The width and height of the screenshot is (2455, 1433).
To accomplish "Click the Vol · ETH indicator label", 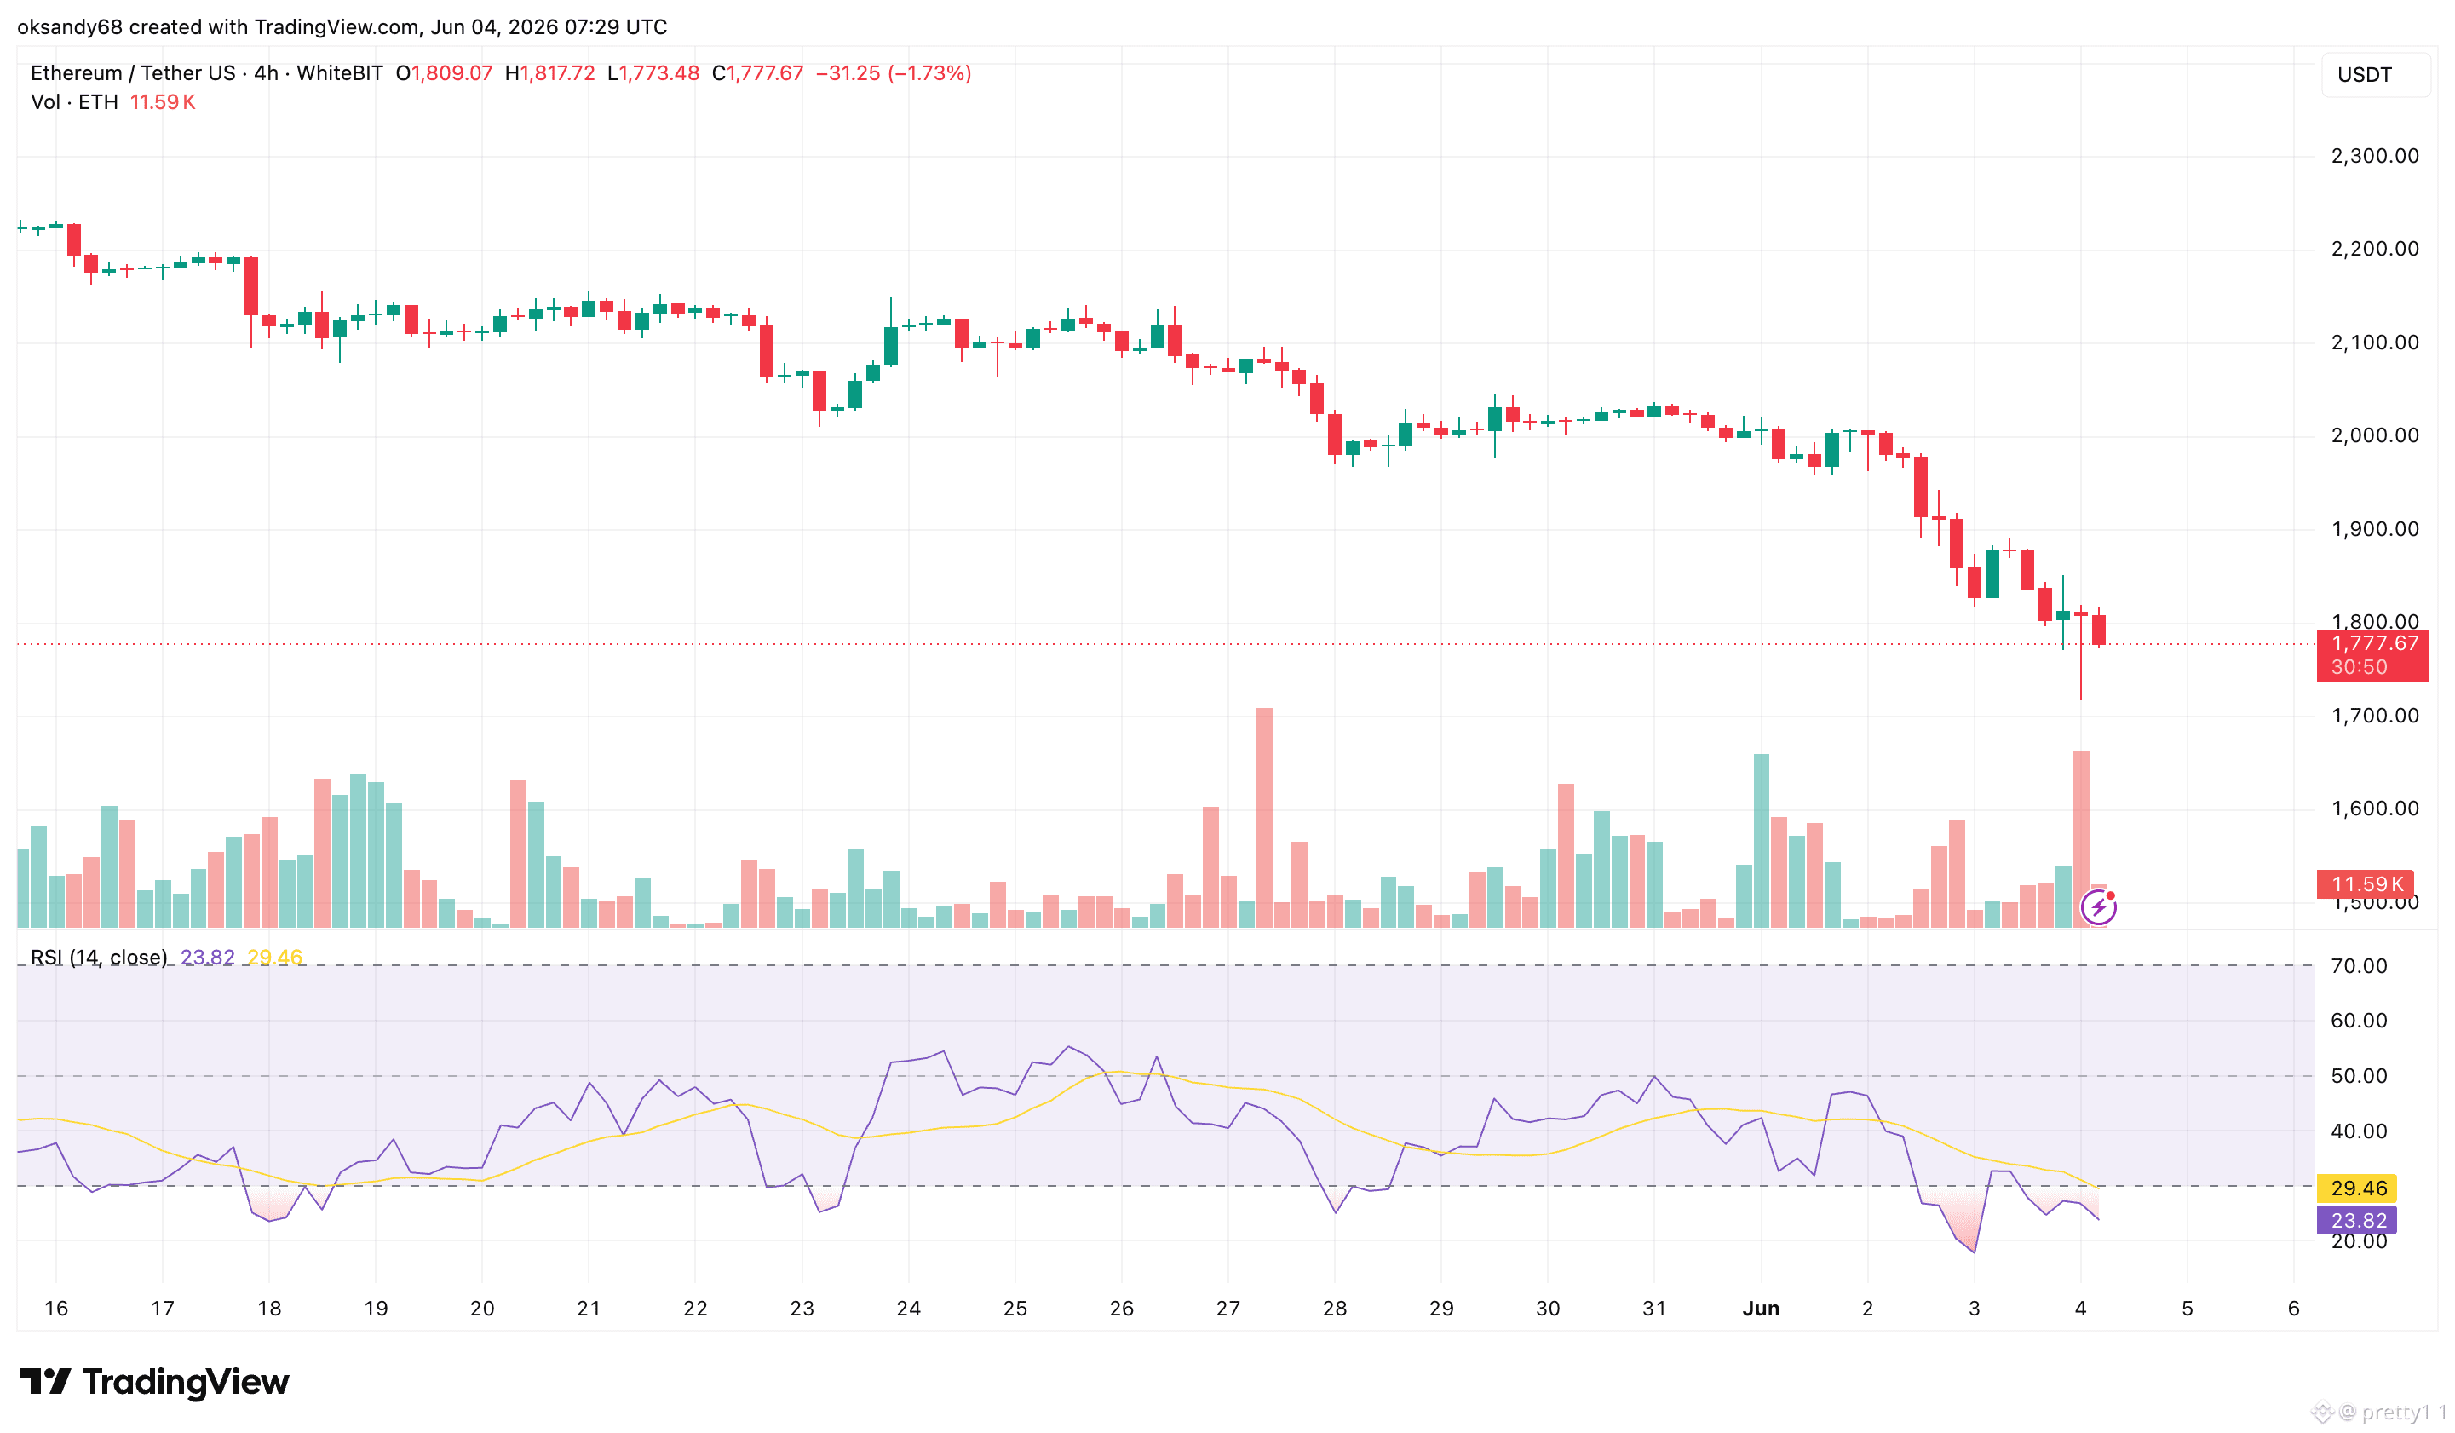I will [74, 102].
